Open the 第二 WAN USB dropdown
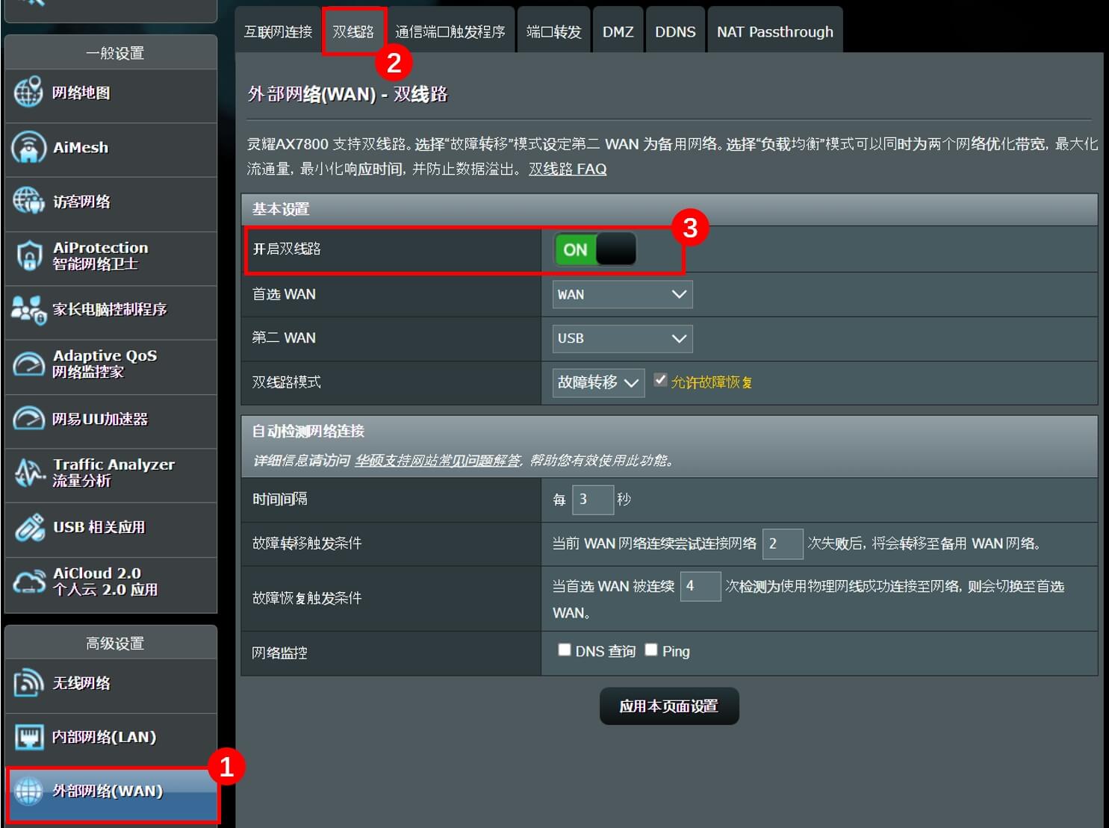Image resolution: width=1109 pixels, height=828 pixels. tap(622, 338)
